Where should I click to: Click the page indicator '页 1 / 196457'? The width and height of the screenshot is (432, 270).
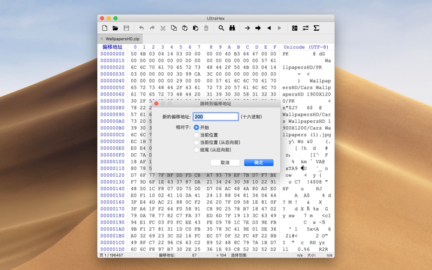pos(111,255)
